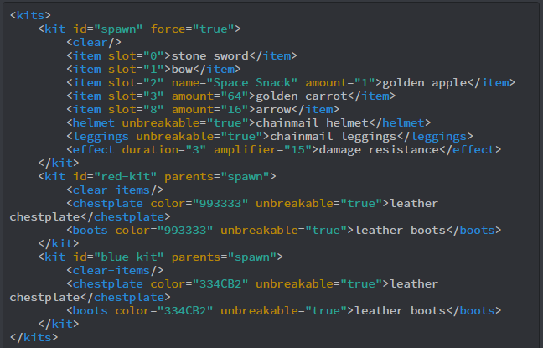
Task: Select the id="spawn" attribute
Action: pos(108,29)
